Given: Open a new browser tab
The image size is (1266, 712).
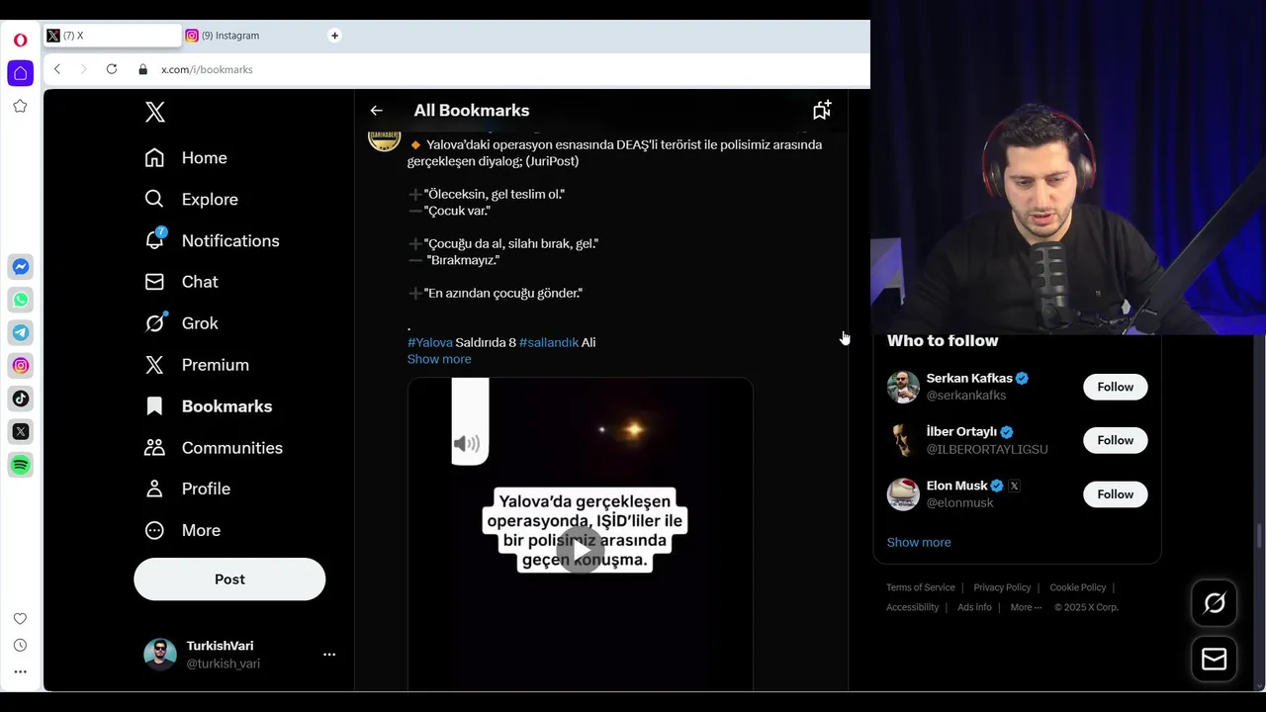Looking at the screenshot, I should [x=334, y=36].
